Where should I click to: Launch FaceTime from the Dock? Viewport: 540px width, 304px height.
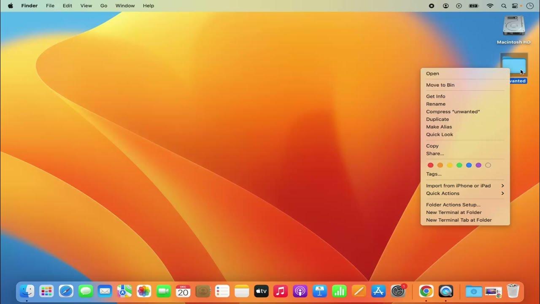pyautogui.click(x=163, y=291)
